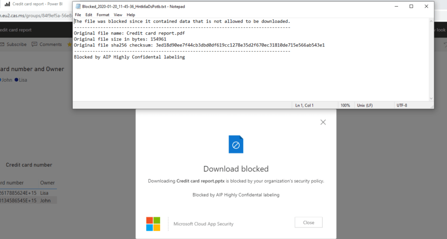The width and height of the screenshot is (447, 239).
Task: Click the Power BI icon on browser tab
Action: click(x=7, y=4)
